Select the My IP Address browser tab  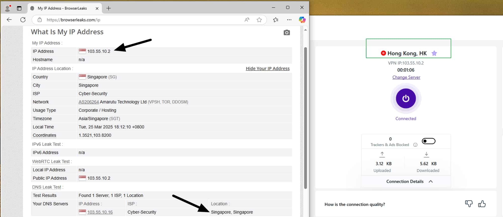(x=65, y=8)
